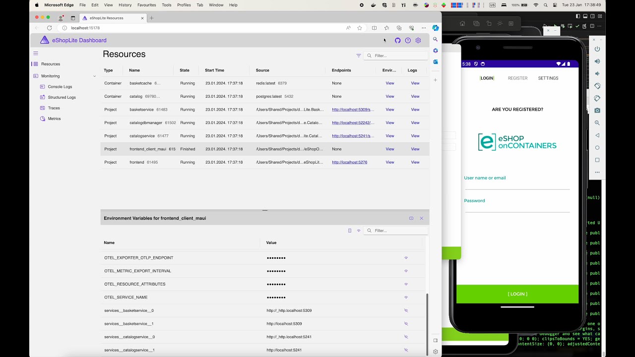The height and width of the screenshot is (357, 635).
Task: Toggle the hamburger navigation menu
Action: (36, 53)
